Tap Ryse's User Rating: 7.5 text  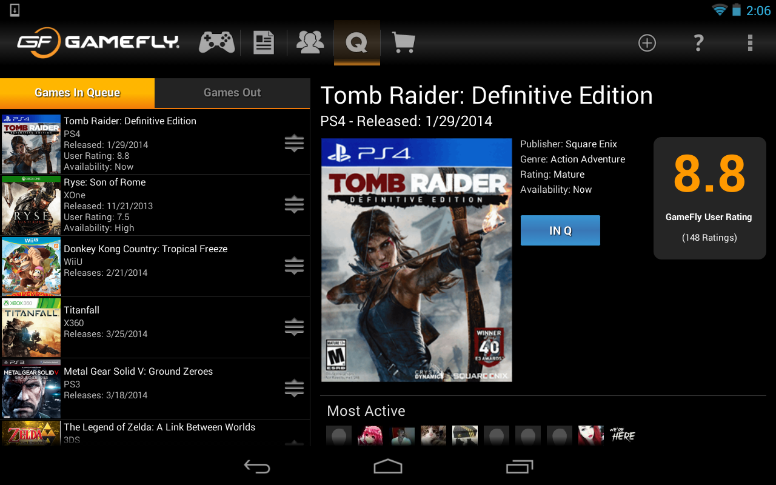[x=96, y=217]
